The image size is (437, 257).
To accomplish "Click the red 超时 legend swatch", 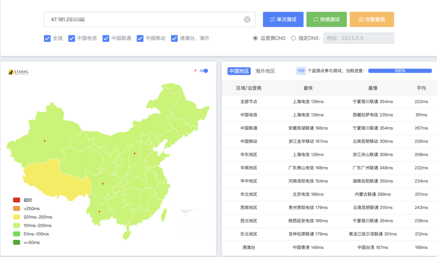I will point(17,200).
